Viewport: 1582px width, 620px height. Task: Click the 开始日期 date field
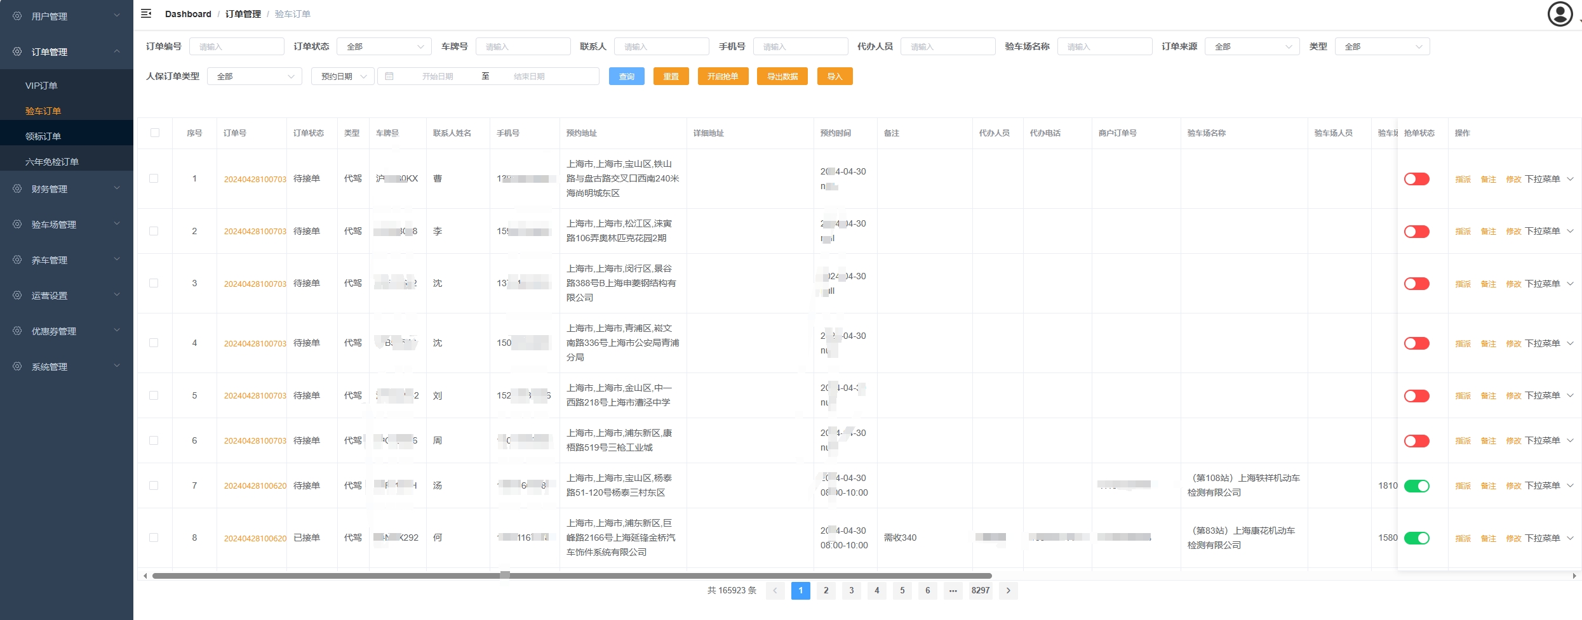438,76
